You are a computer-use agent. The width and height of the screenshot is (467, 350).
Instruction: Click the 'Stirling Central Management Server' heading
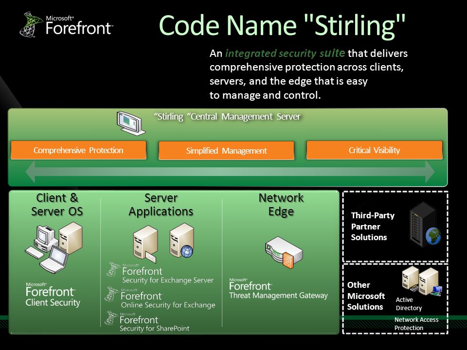(x=227, y=116)
